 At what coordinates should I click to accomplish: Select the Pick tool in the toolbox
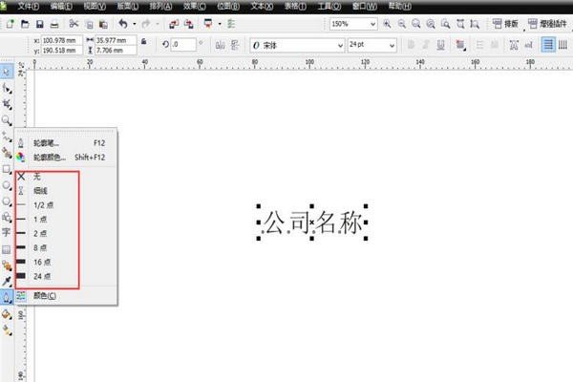[x=7, y=72]
